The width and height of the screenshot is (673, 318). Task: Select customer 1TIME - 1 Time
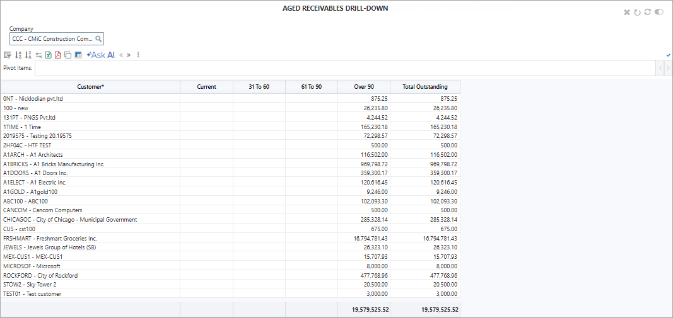(22, 127)
